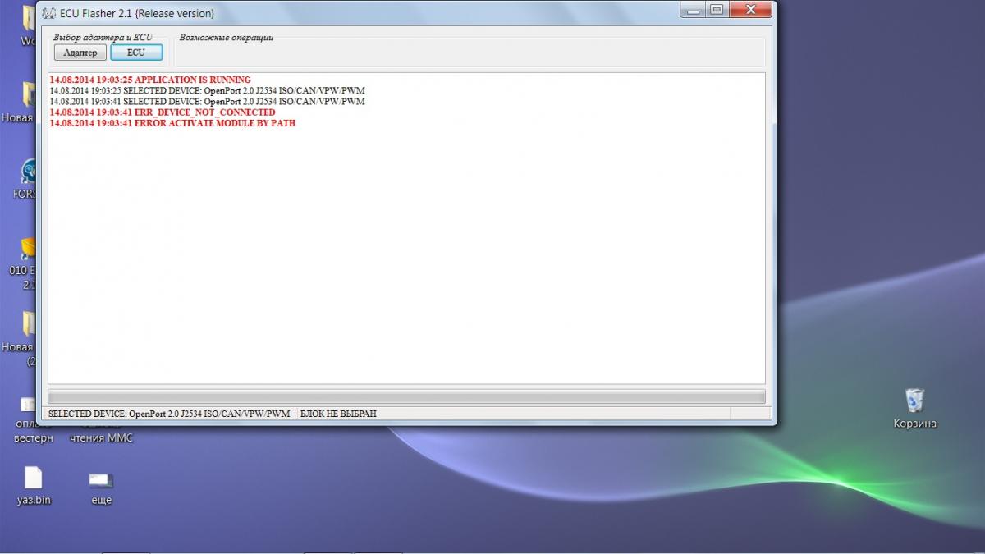Click the Выбор адаптера и ECU label
The image size is (985, 554).
coord(103,37)
